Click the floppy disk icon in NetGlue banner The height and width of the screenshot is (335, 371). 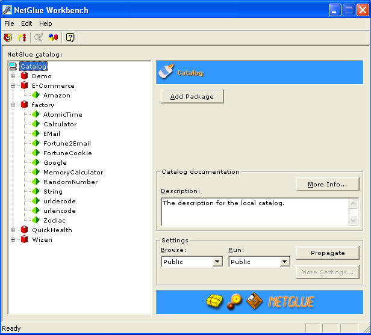(254, 301)
